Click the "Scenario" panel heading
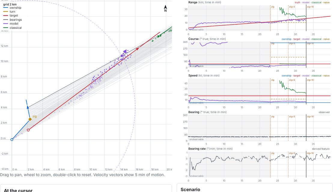This screenshot has width=333, height=192. tap(190, 190)
